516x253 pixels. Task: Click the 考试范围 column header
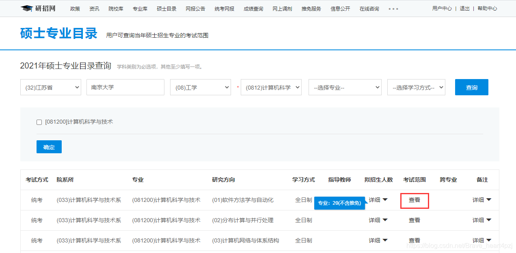coord(415,180)
